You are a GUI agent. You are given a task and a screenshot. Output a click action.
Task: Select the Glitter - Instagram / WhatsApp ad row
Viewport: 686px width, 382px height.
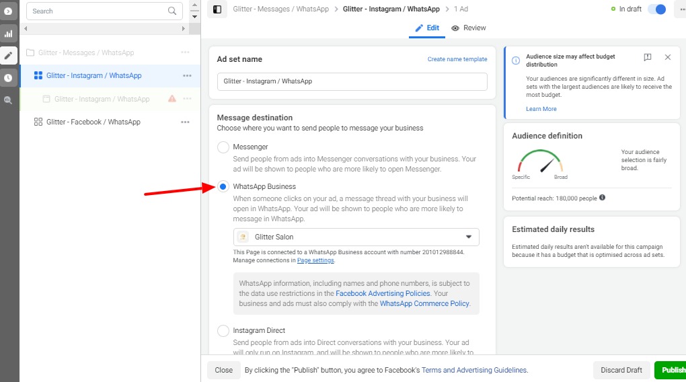tap(102, 99)
